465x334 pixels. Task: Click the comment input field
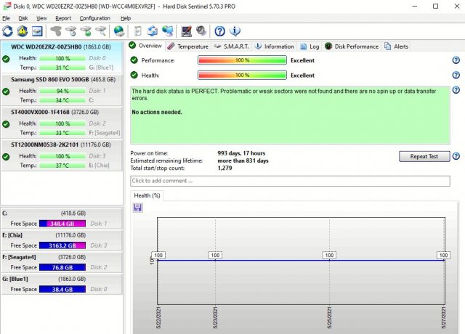click(x=289, y=181)
